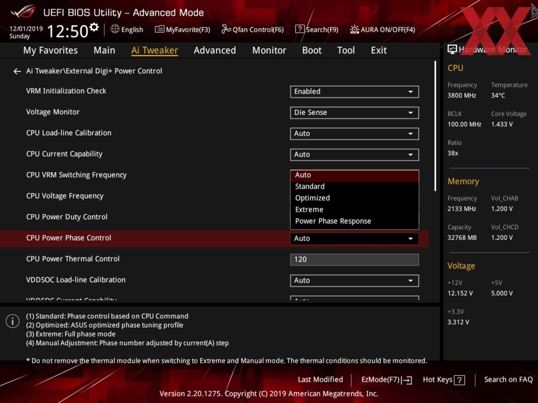The width and height of the screenshot is (538, 403).
Task: Click the 2133 MHz memory frequency value
Action: tap(462, 209)
